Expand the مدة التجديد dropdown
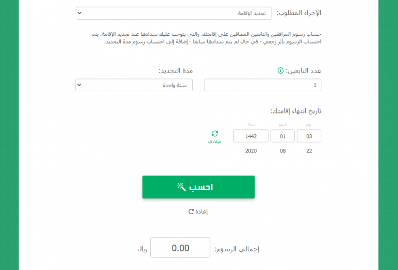This screenshot has height=270, width=398. tap(134, 85)
